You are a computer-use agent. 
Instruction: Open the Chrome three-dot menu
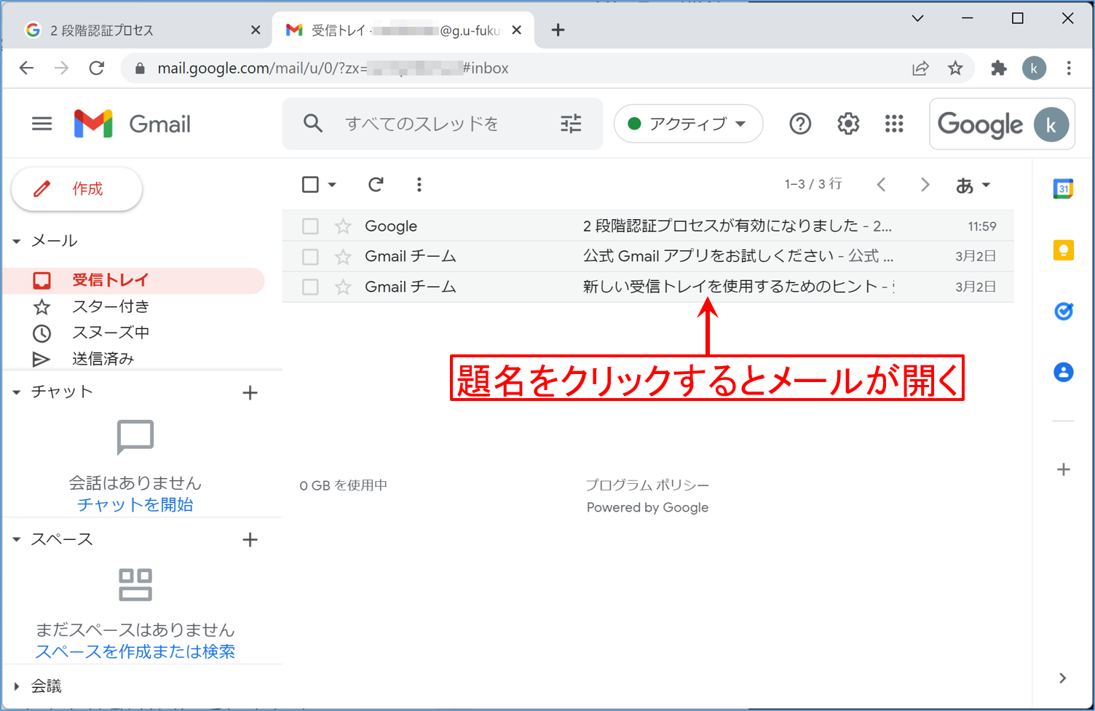click(1069, 68)
